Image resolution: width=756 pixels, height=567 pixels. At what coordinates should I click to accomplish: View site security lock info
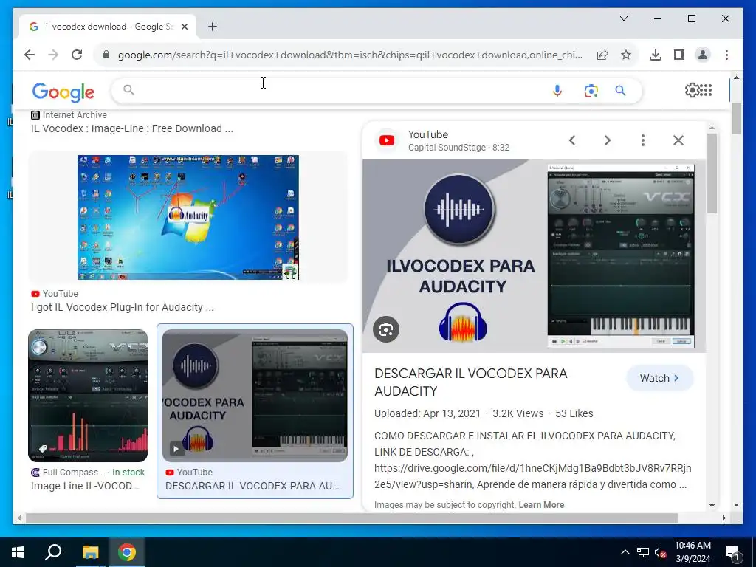(106, 55)
